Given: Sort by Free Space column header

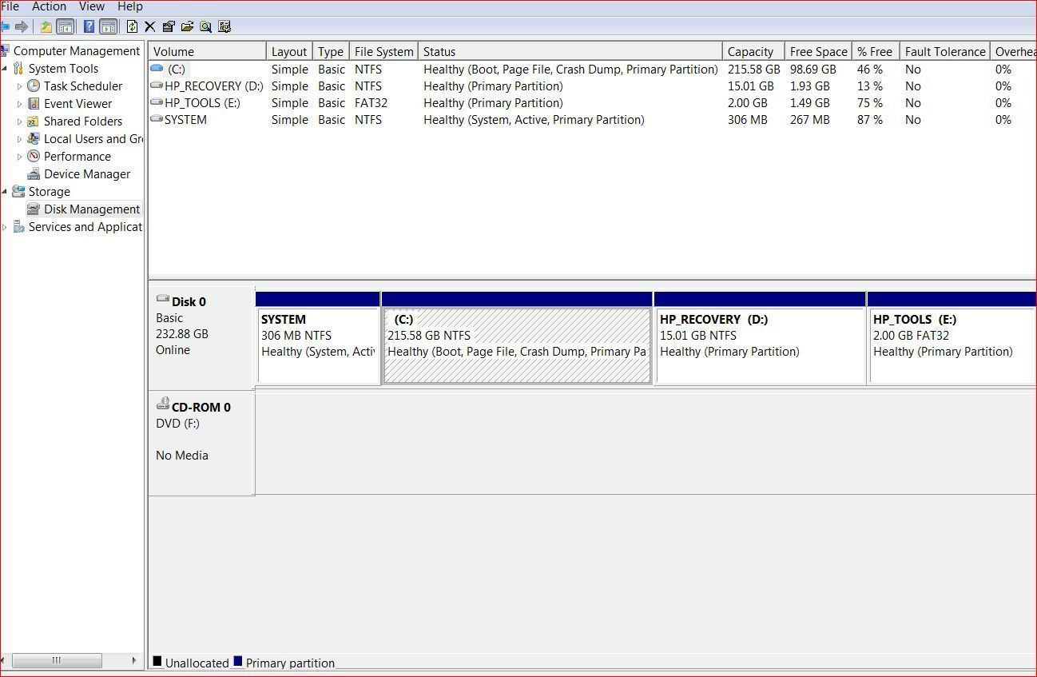Looking at the screenshot, I should (x=818, y=51).
